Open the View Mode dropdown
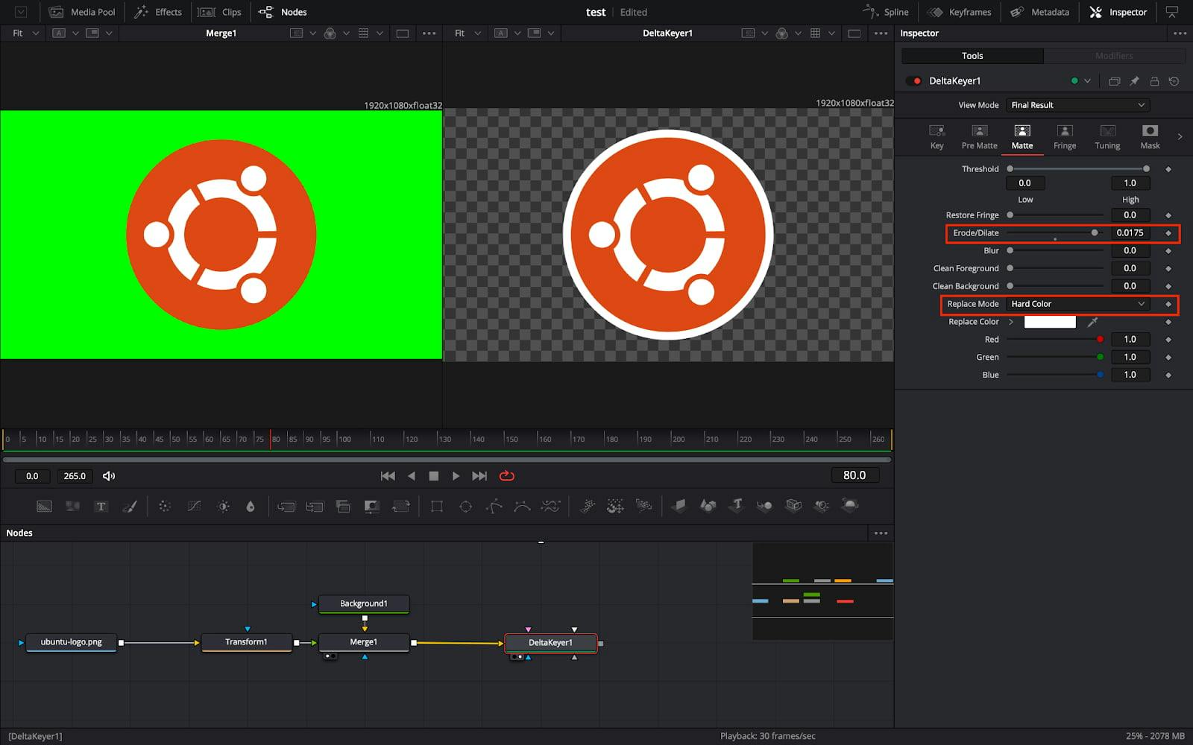 pos(1076,104)
